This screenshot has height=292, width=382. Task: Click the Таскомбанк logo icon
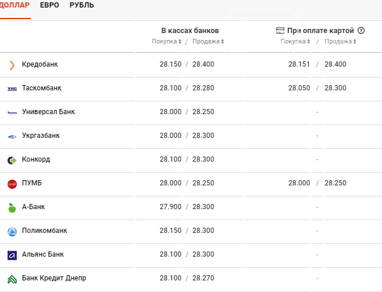coord(12,89)
